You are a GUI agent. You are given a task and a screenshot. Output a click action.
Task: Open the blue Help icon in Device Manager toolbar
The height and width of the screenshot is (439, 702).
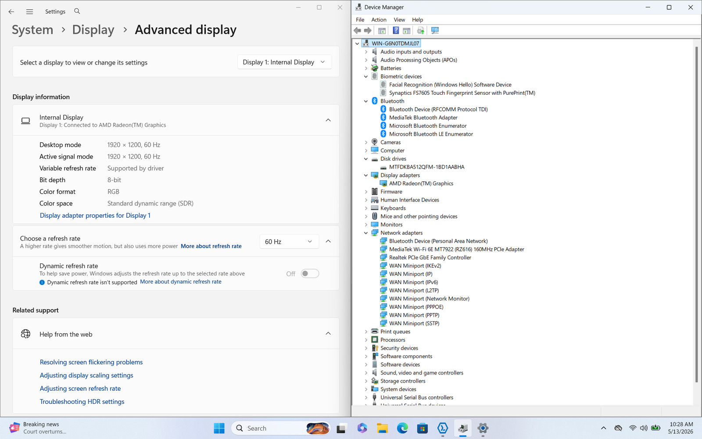[x=396, y=30]
